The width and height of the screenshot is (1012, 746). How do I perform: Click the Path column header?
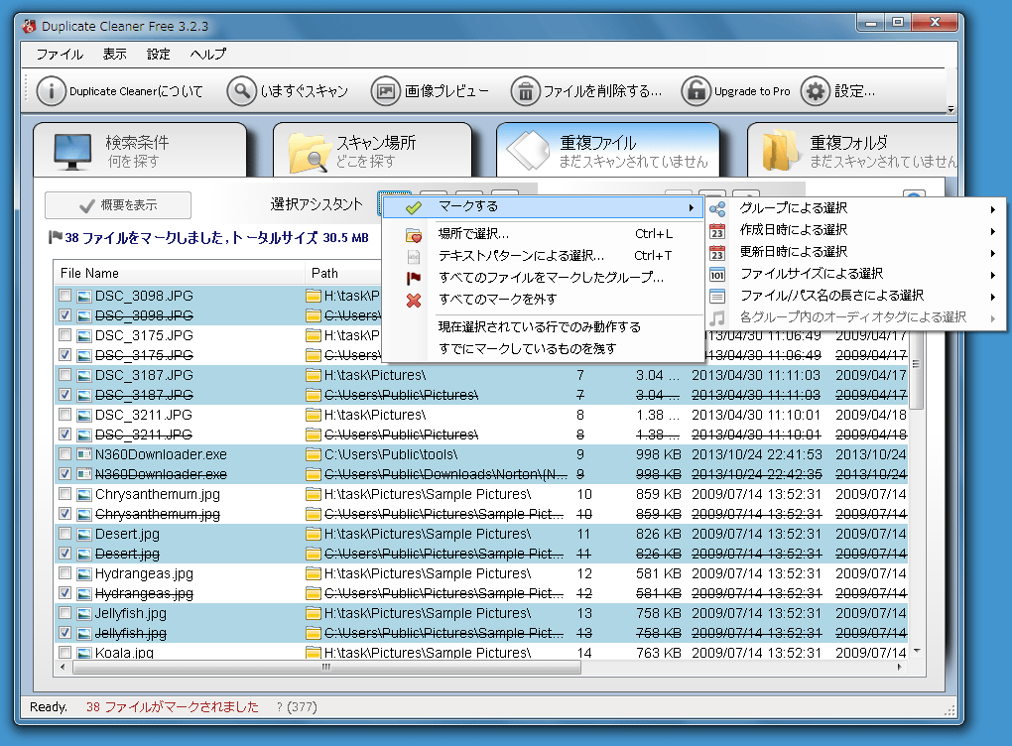click(342, 273)
